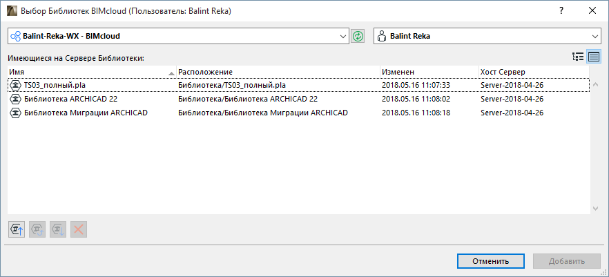Click the ARCHICAD icon in the title bar
The width and height of the screenshot is (609, 277).
click(x=12, y=11)
